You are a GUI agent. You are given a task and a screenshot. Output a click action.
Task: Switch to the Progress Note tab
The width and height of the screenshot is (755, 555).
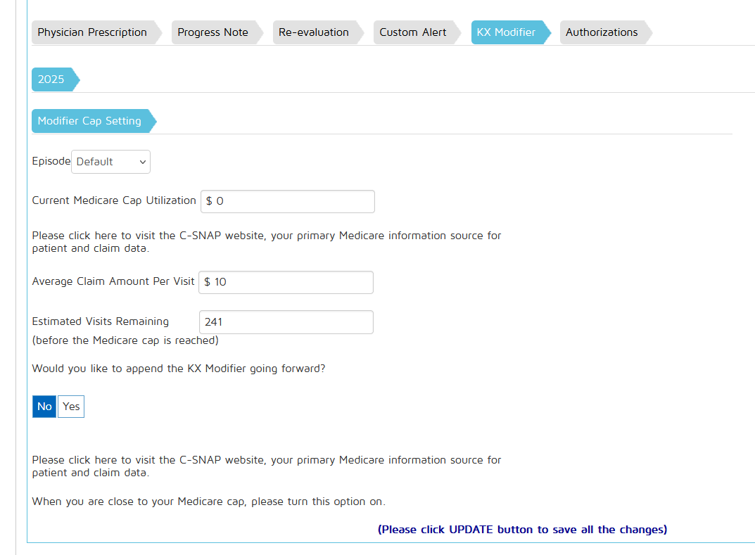[212, 32]
